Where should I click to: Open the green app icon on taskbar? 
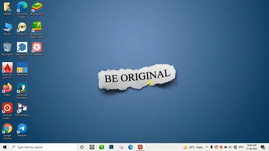pos(102,147)
